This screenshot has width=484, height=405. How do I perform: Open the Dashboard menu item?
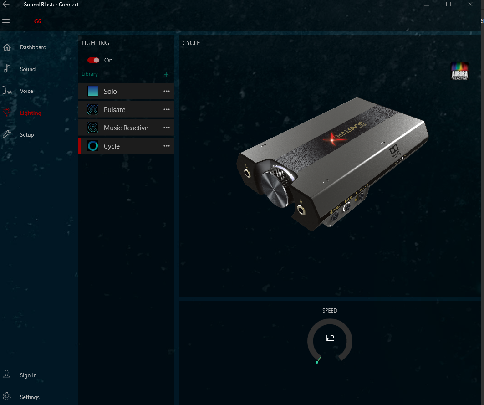(33, 47)
